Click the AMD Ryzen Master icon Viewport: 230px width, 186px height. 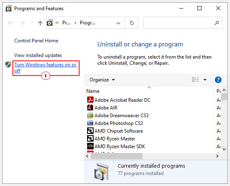click(x=90, y=138)
